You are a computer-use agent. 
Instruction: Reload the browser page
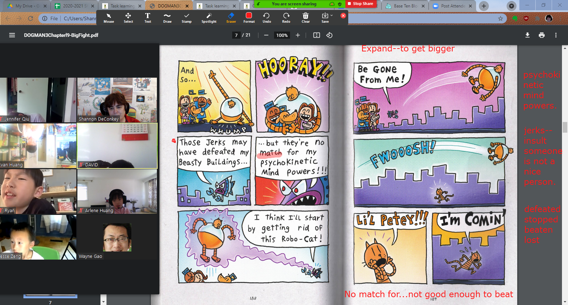click(31, 18)
